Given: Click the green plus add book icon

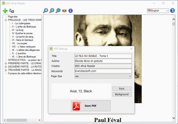Looking at the screenshot, I should click(x=5, y=11).
